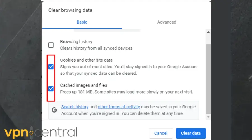Uncheck Cookies and other site data checkbox
Viewport: 252px width, 140px height.
click(51, 67)
